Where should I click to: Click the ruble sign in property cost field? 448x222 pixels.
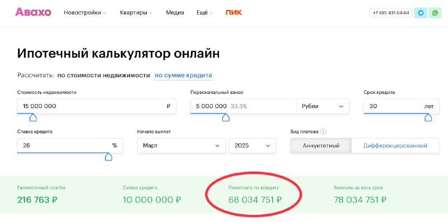click(169, 106)
